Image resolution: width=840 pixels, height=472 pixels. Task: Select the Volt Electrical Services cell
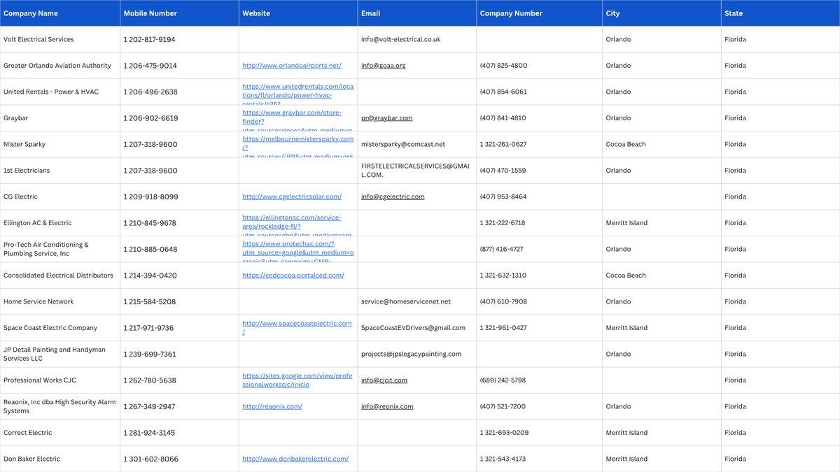click(60, 39)
